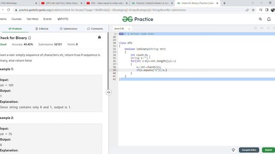Collapse the class block at line 31
The width and height of the screenshot is (275, 154).
pos(117,46)
